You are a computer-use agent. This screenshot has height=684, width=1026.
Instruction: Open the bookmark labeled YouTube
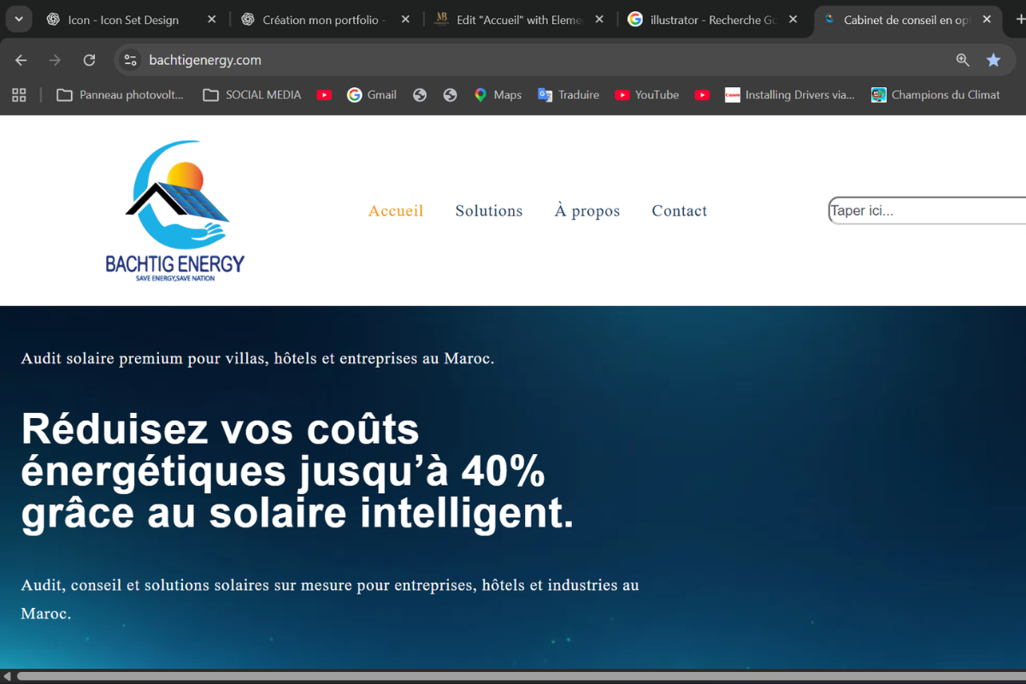coord(647,95)
